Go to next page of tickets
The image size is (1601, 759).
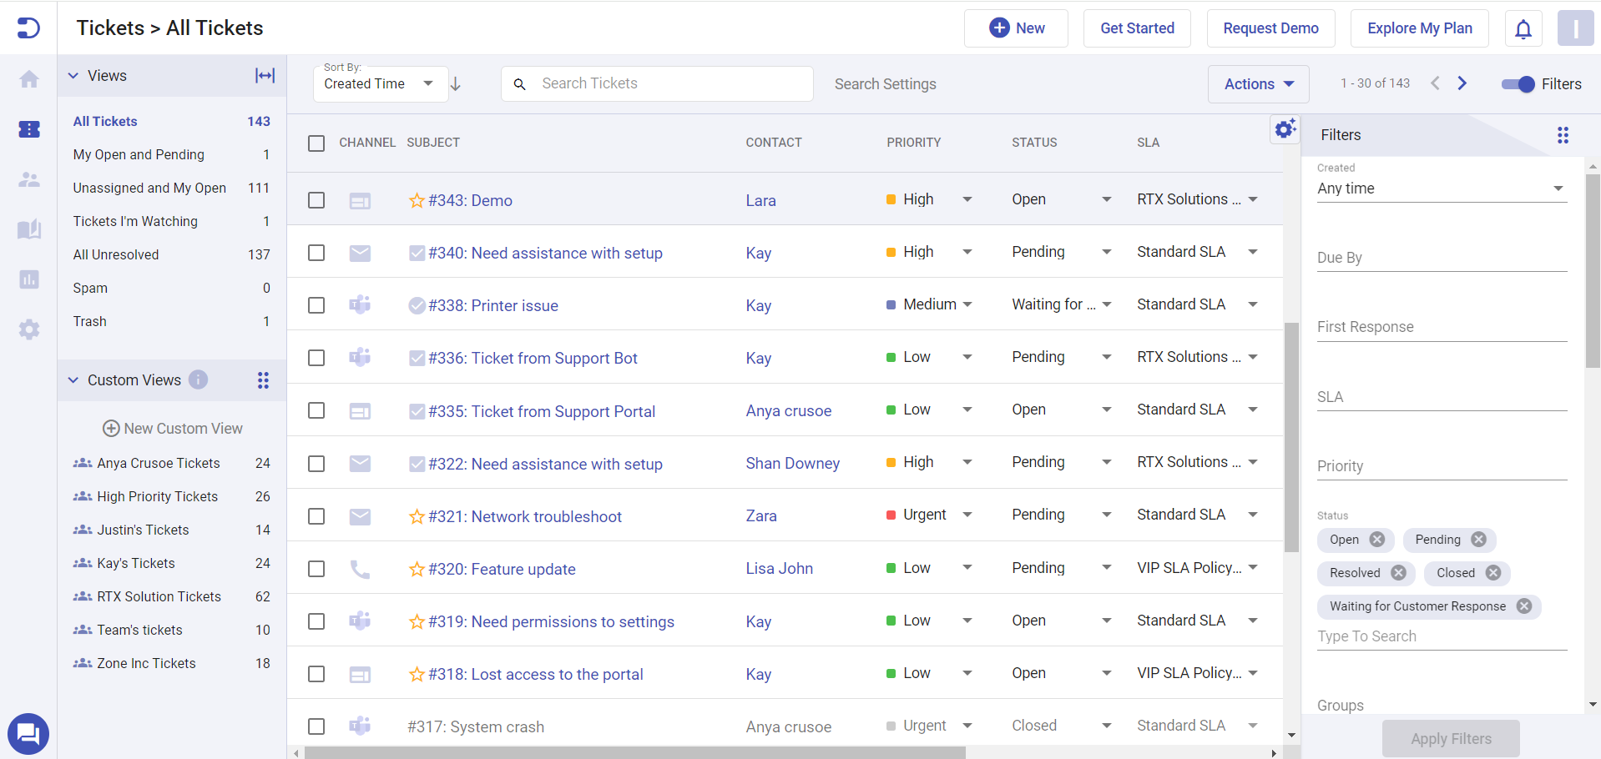1462,83
